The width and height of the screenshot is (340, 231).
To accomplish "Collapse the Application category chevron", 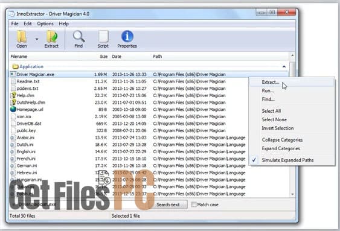I will click(x=284, y=66).
